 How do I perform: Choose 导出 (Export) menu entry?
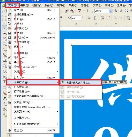(33, 62)
